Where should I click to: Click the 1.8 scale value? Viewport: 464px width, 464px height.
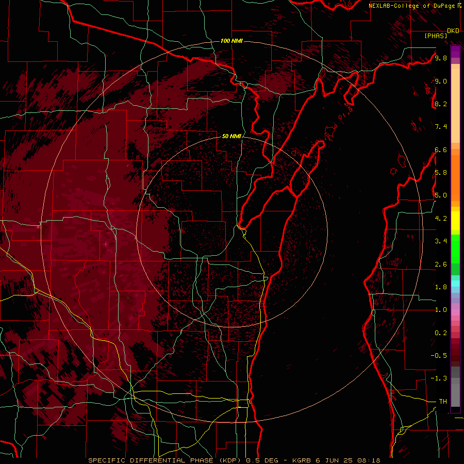tap(441, 287)
